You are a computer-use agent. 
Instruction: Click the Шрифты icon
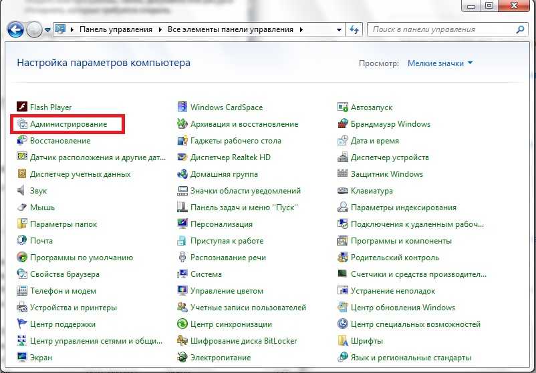343,340
